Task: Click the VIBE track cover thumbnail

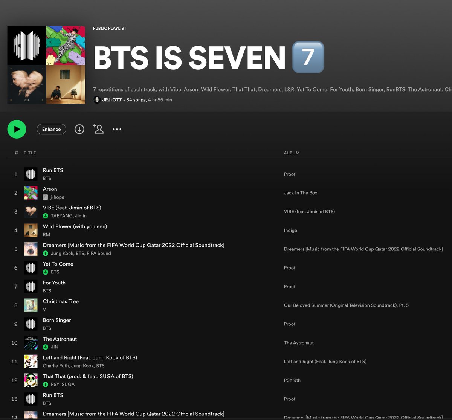Action: [x=31, y=212]
